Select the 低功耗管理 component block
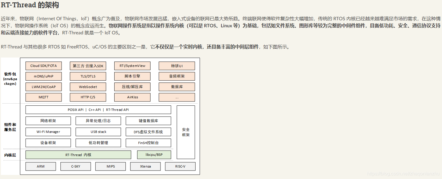Screen dimensions: 442x179 (98, 143)
